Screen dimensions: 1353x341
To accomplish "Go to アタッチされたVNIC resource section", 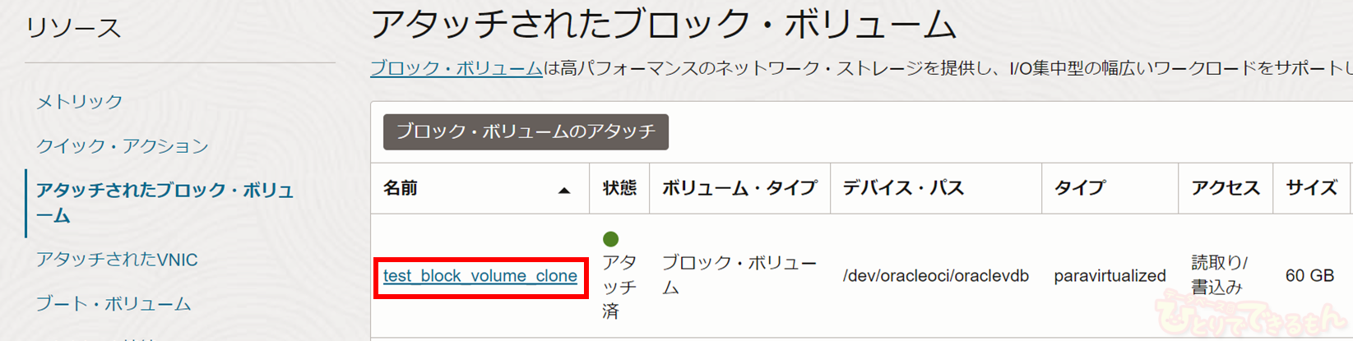I will pos(117,260).
